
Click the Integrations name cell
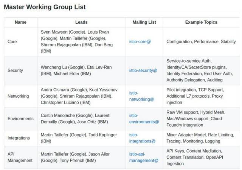19,138
